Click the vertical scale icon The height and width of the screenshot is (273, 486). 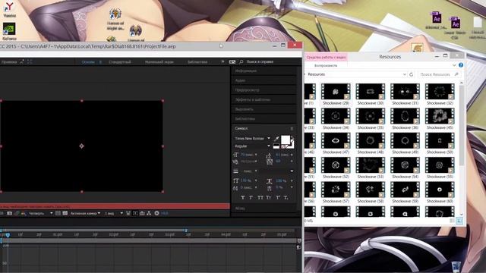point(235,180)
